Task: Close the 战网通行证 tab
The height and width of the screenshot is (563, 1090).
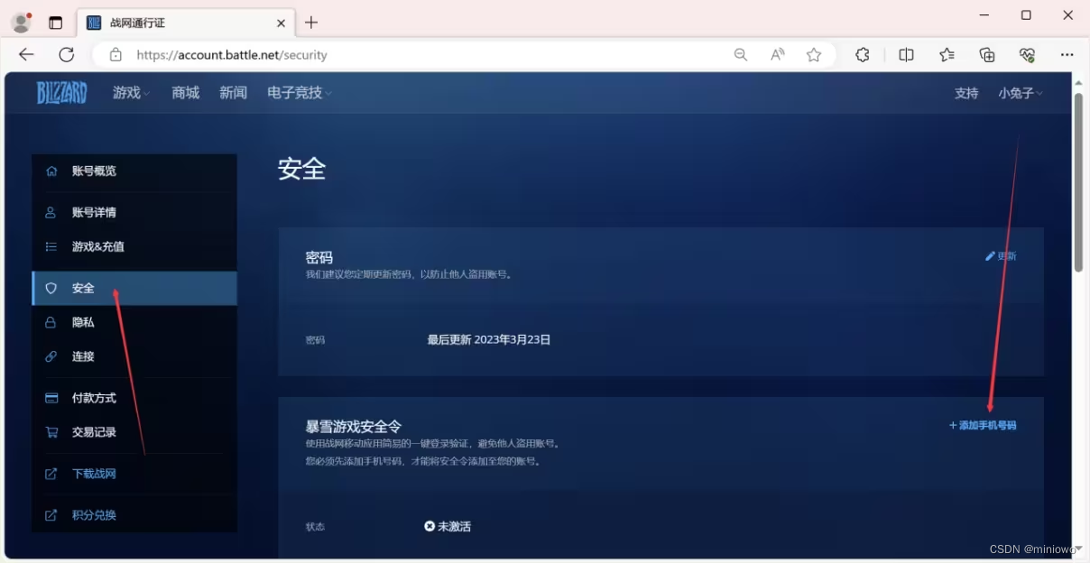Action: pos(281,23)
